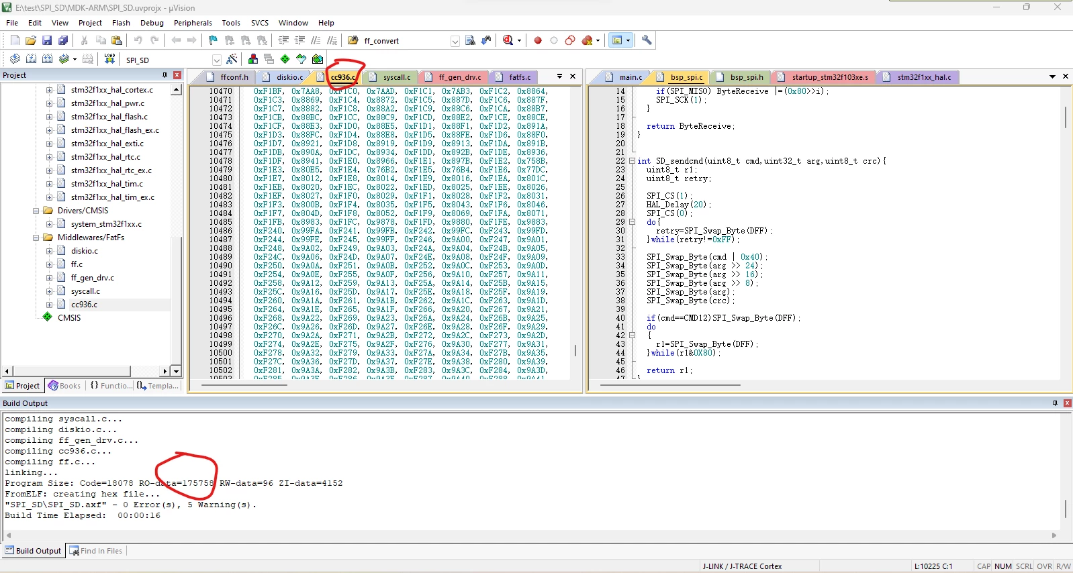Screen dimensions: 1073x573
Task: Open the Project menu
Action: pos(90,23)
